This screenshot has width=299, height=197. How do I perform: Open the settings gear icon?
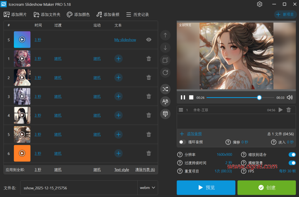pos(259,4)
